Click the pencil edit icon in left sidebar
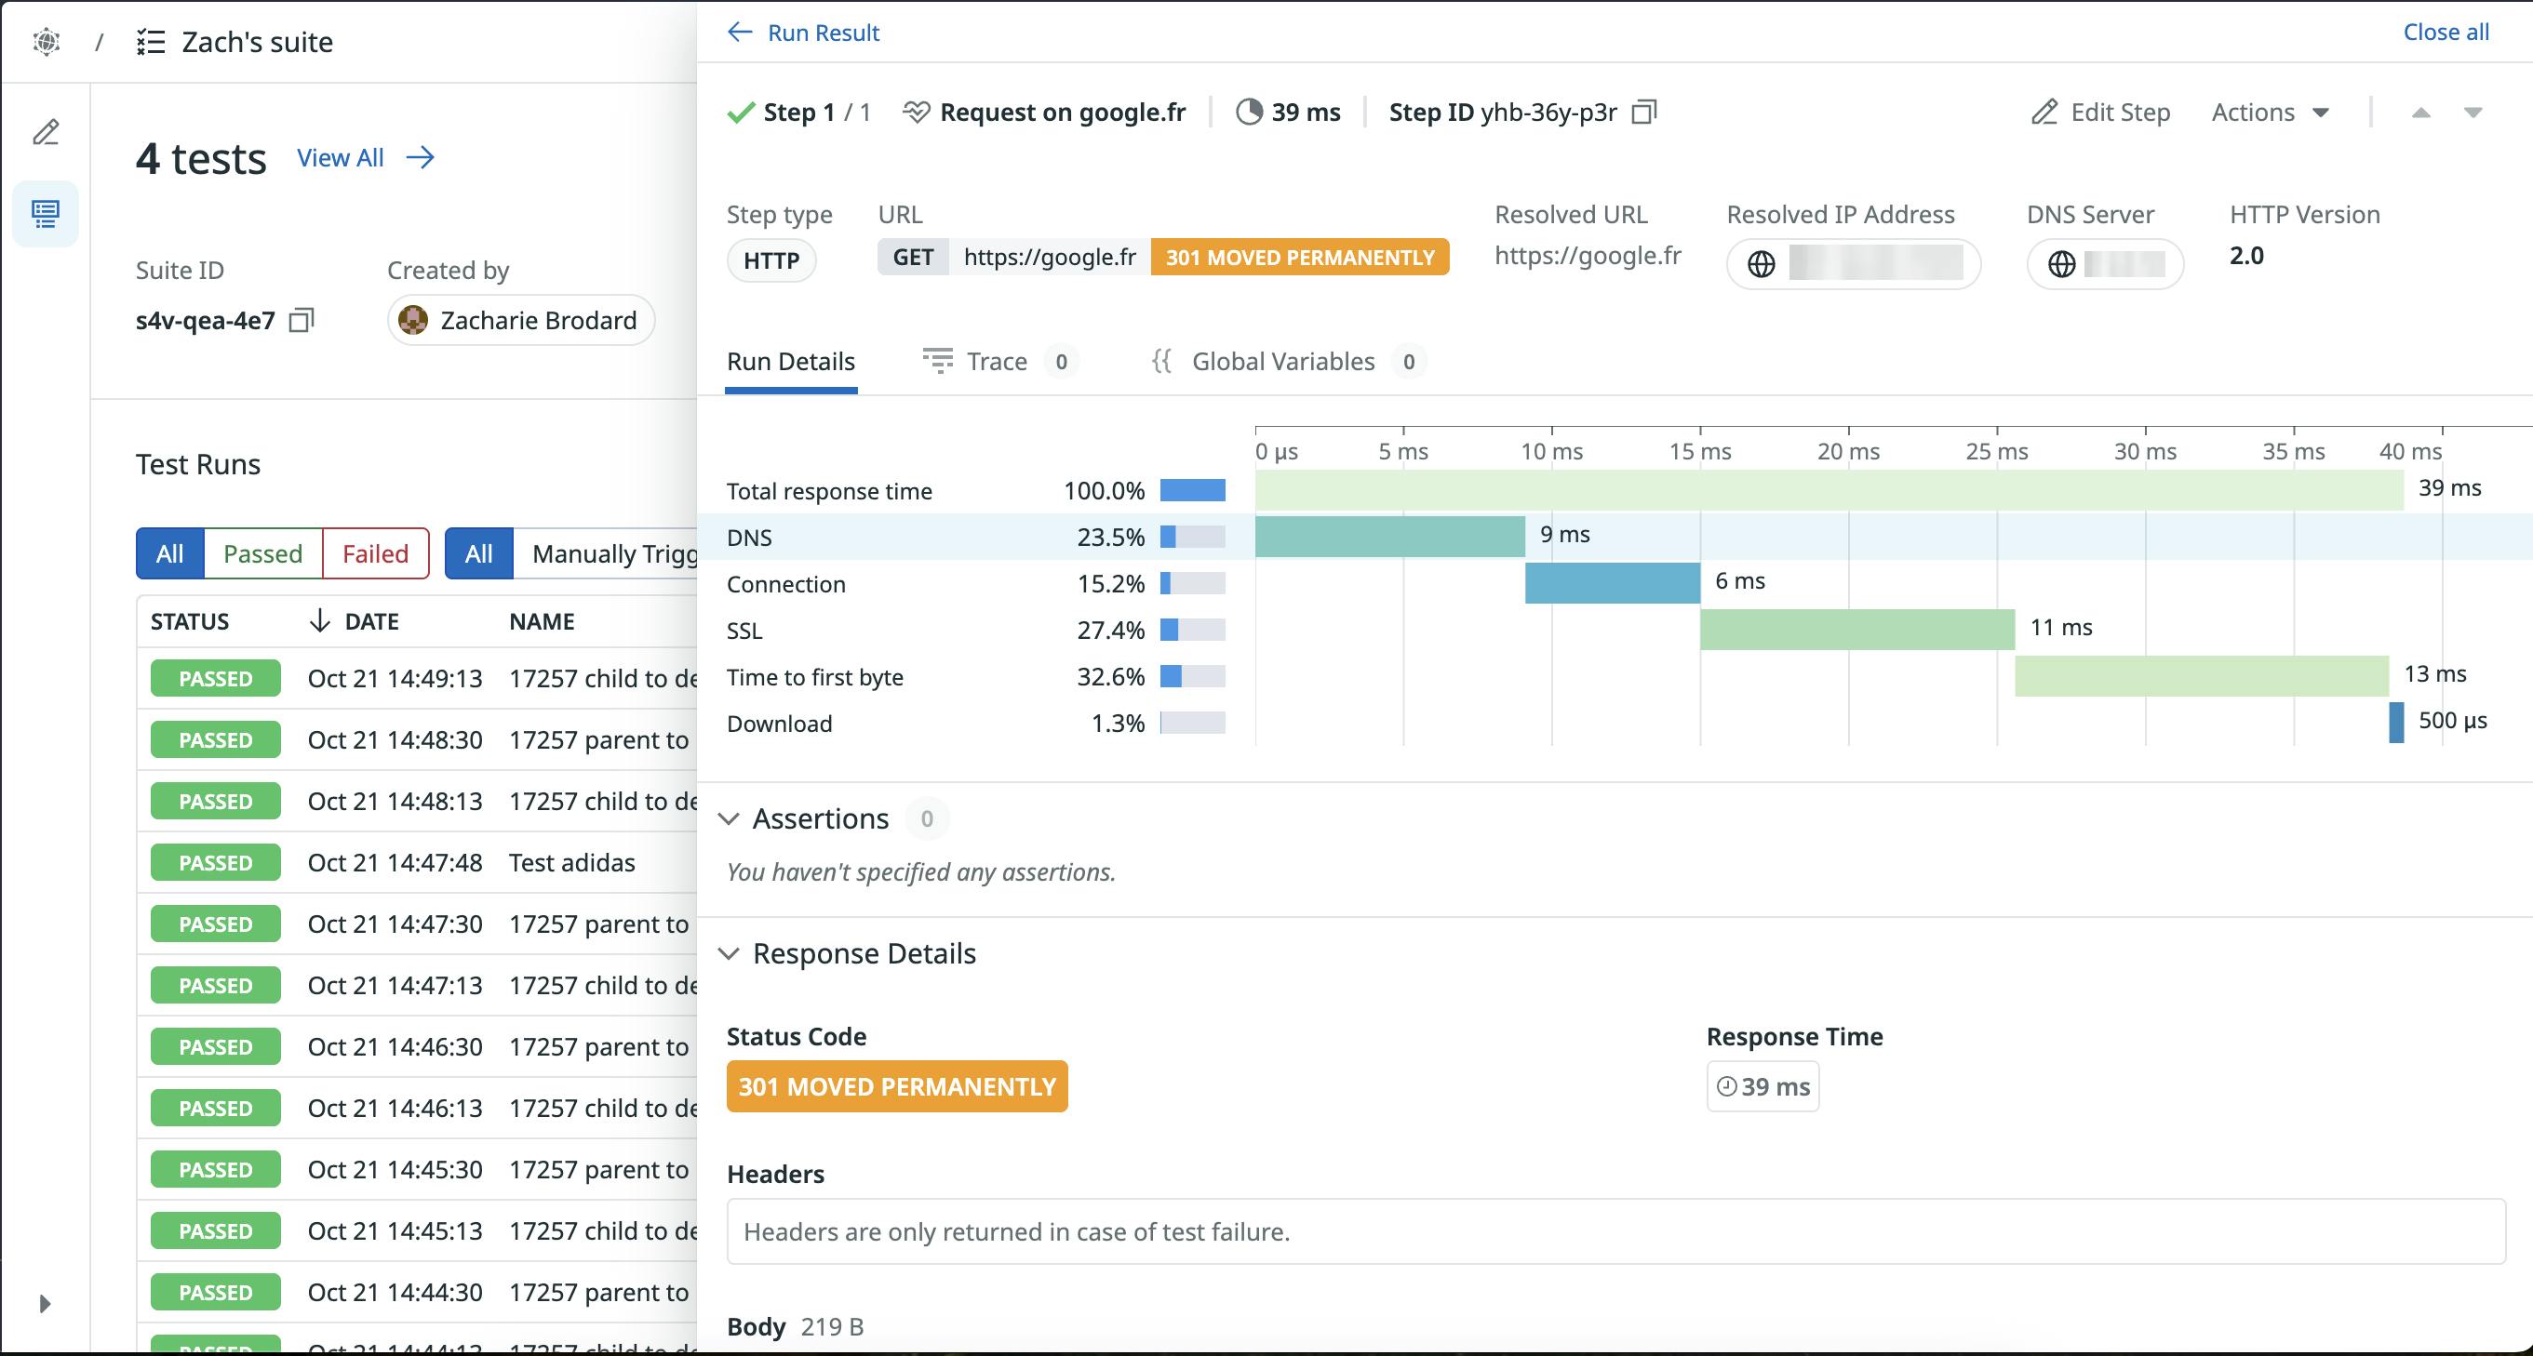This screenshot has height=1356, width=2533. click(47, 132)
